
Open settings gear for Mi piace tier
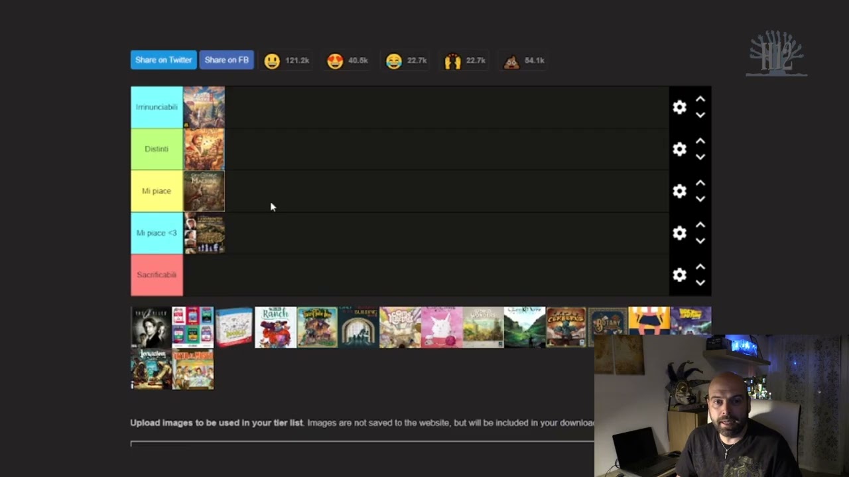[x=679, y=191]
